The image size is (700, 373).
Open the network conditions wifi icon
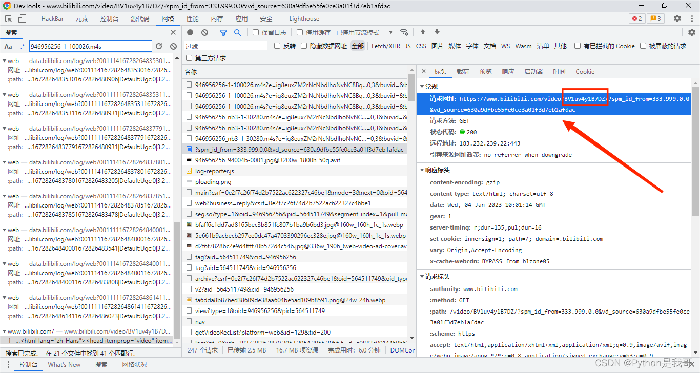(404, 32)
